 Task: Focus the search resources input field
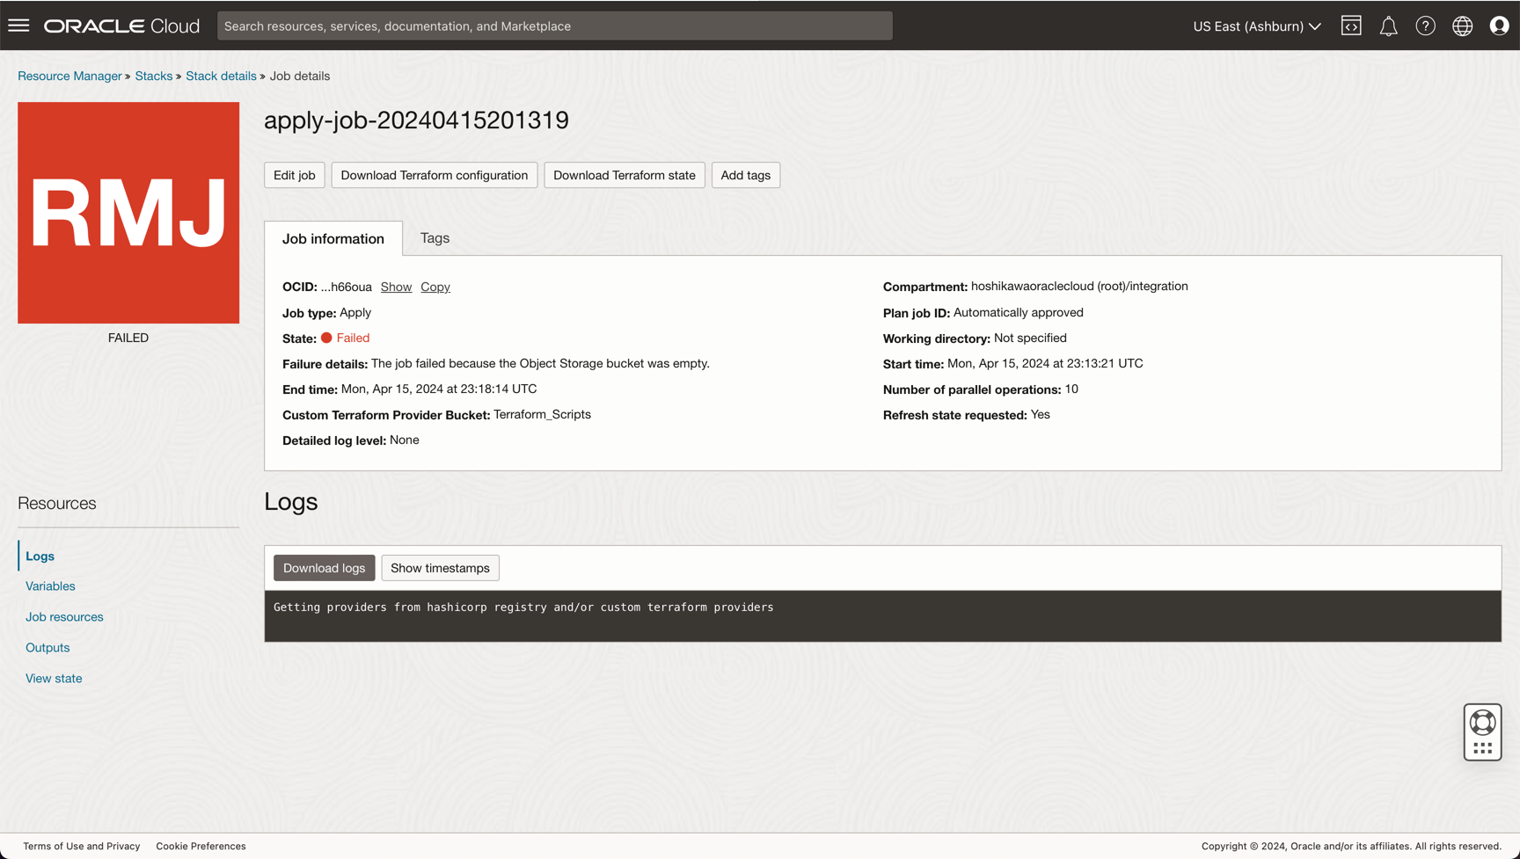554,25
